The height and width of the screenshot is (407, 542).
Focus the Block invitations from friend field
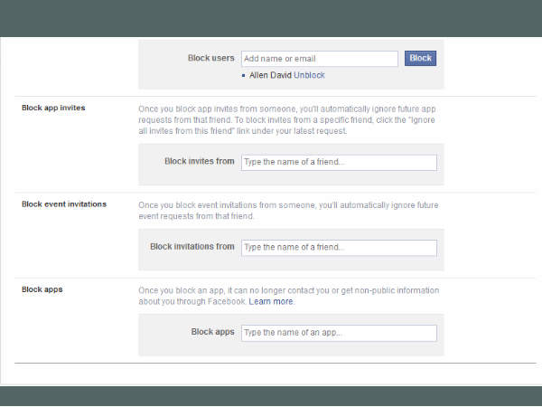click(338, 248)
